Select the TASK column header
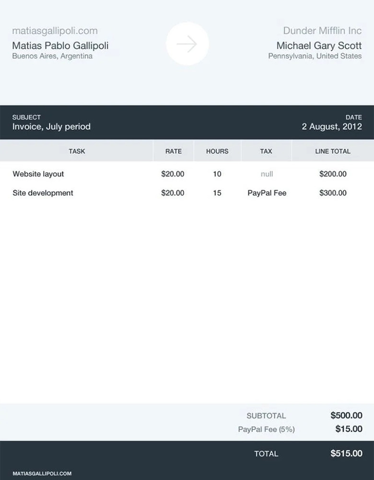Viewport: 374px width, 480px height. click(77, 151)
